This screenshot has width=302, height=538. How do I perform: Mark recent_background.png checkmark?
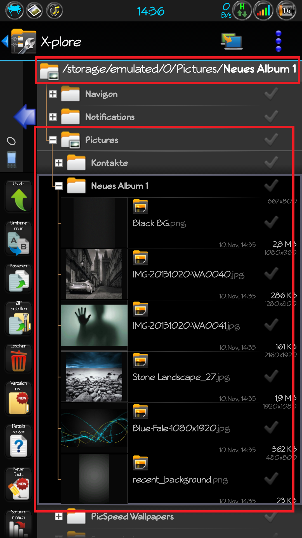271,479
